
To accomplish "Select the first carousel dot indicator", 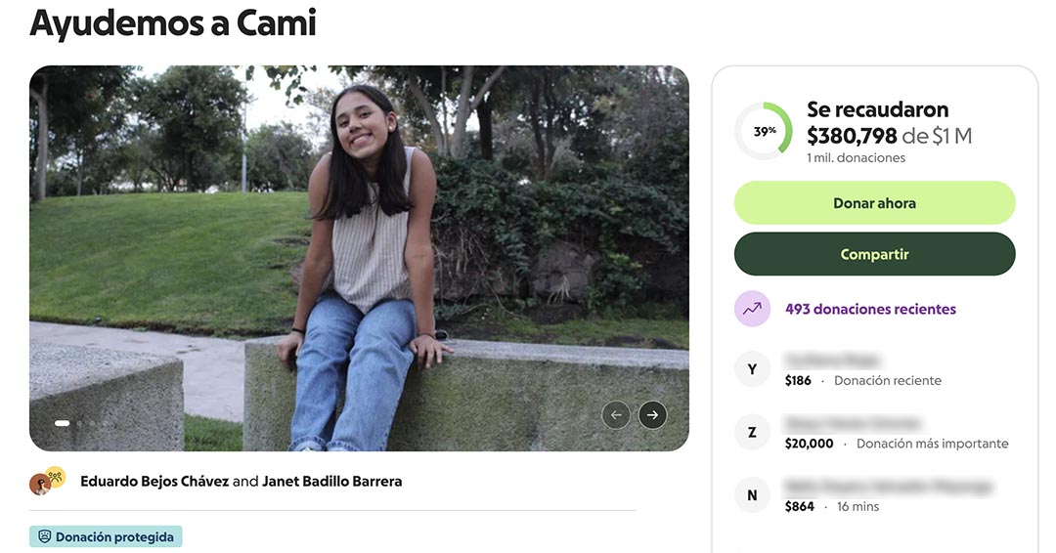I will coord(62,423).
